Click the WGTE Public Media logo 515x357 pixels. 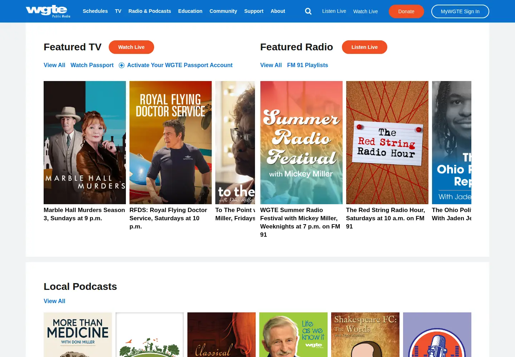(x=48, y=11)
